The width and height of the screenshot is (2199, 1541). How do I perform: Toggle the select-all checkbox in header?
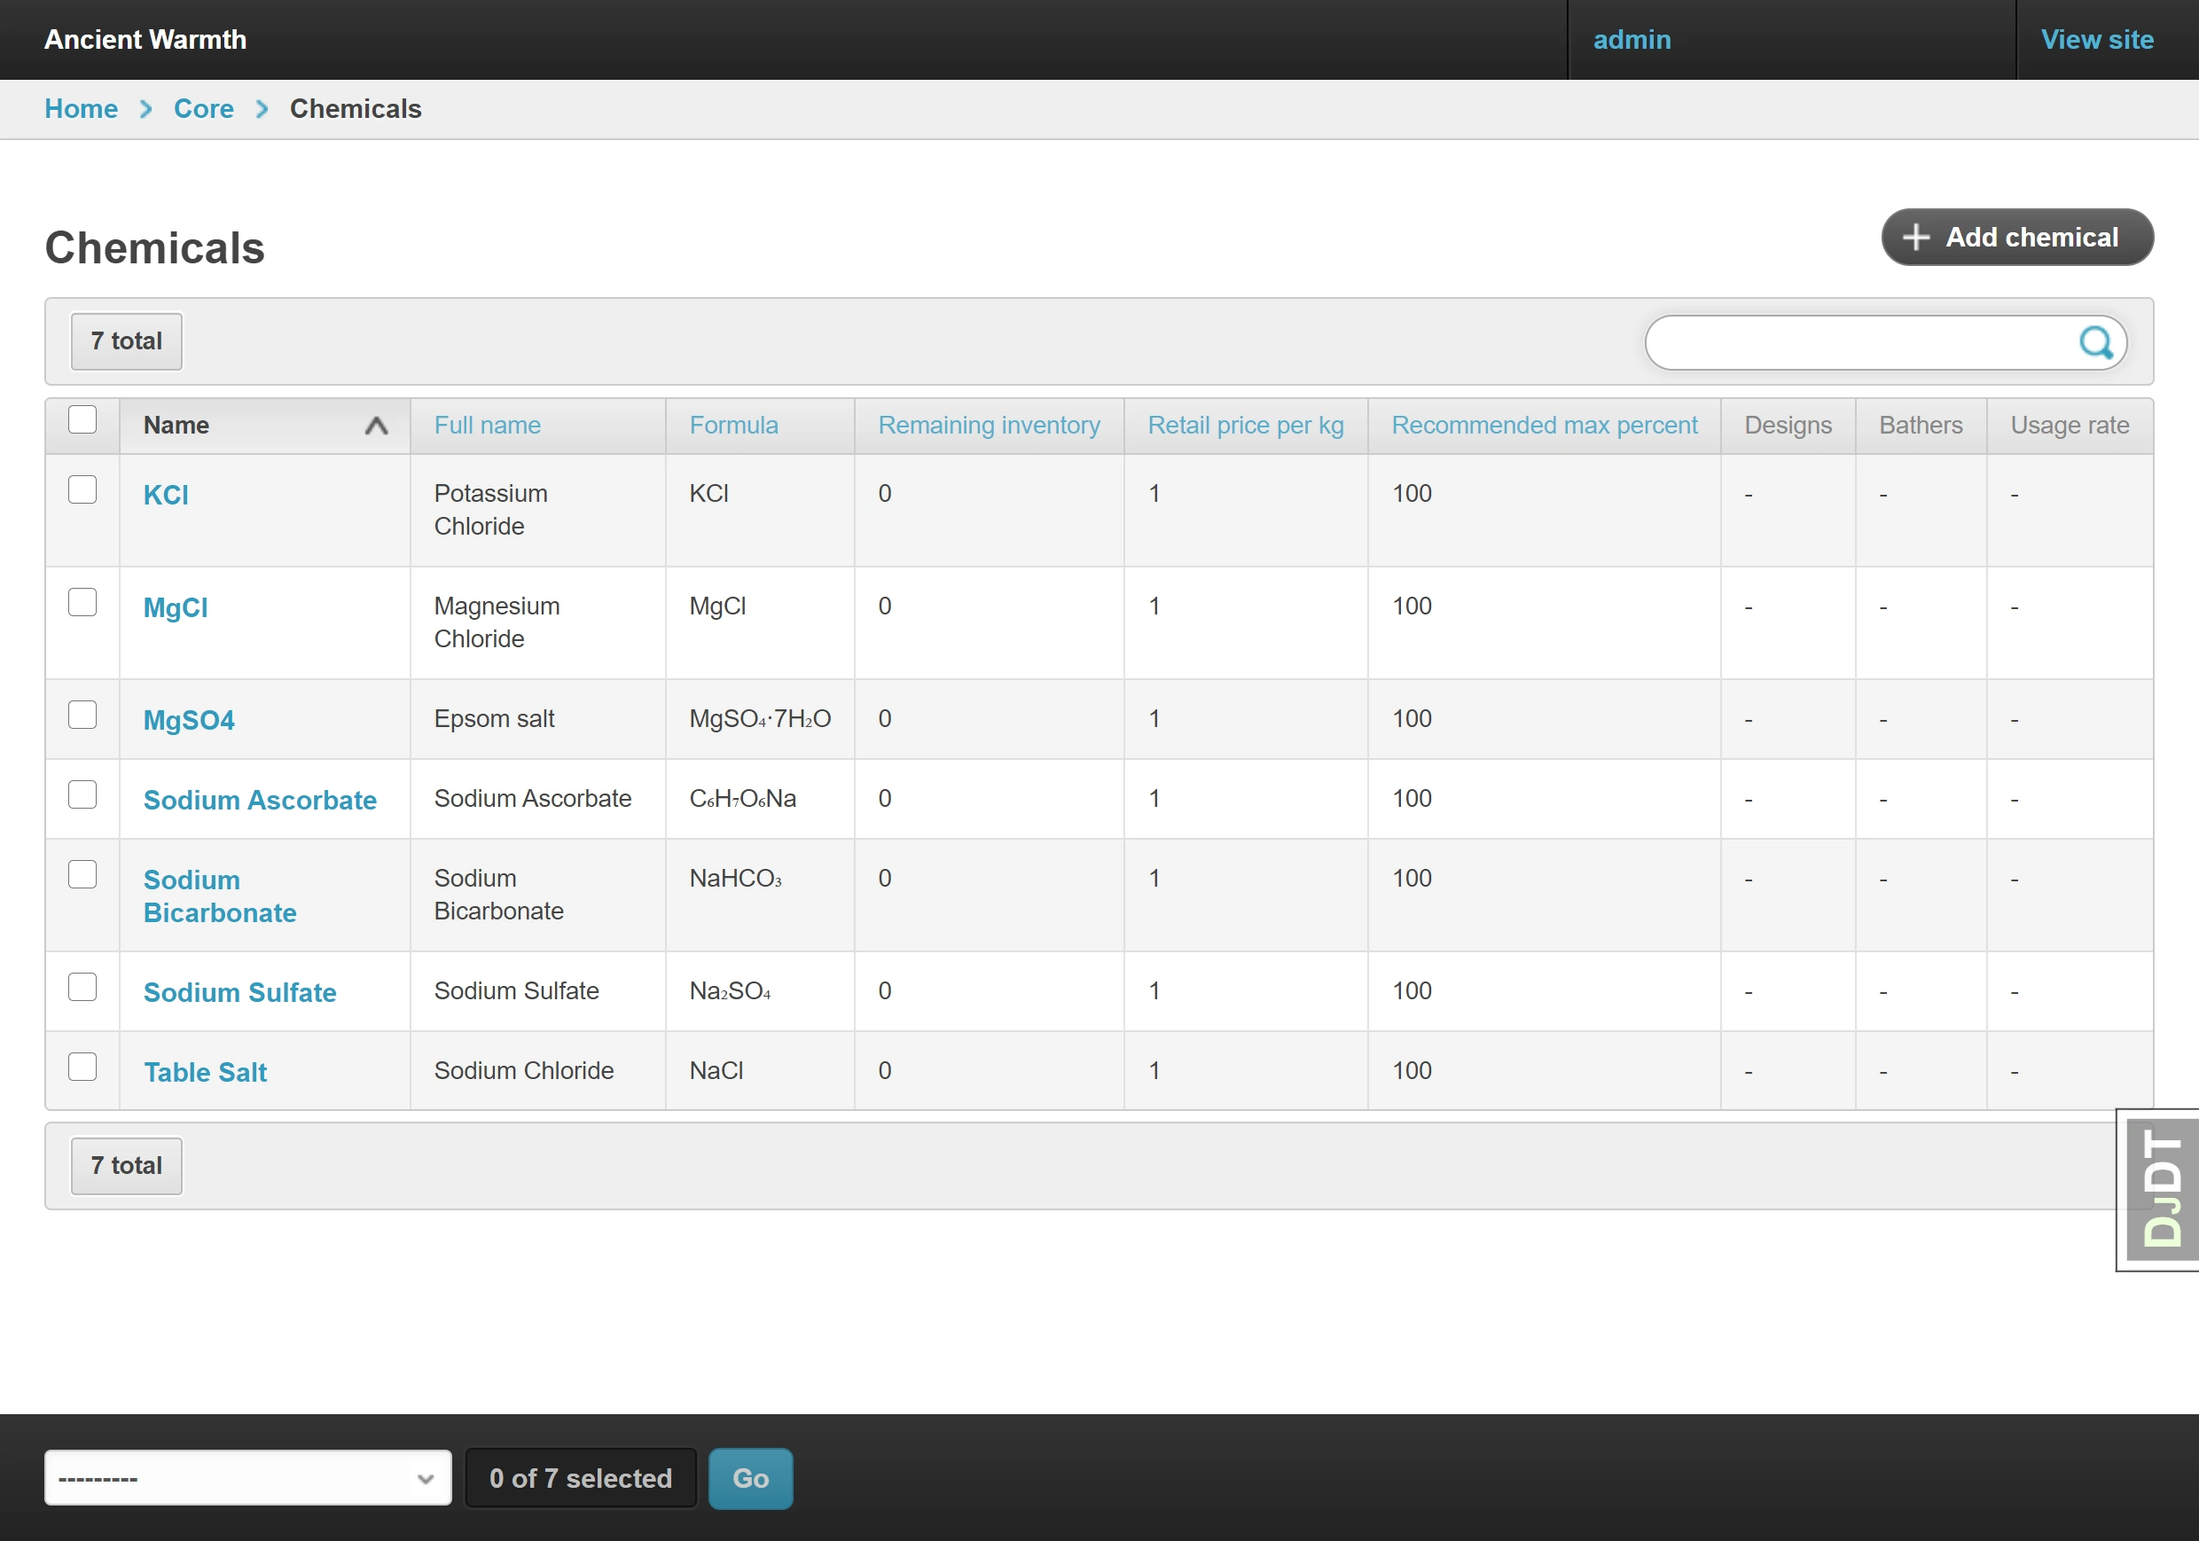82,420
